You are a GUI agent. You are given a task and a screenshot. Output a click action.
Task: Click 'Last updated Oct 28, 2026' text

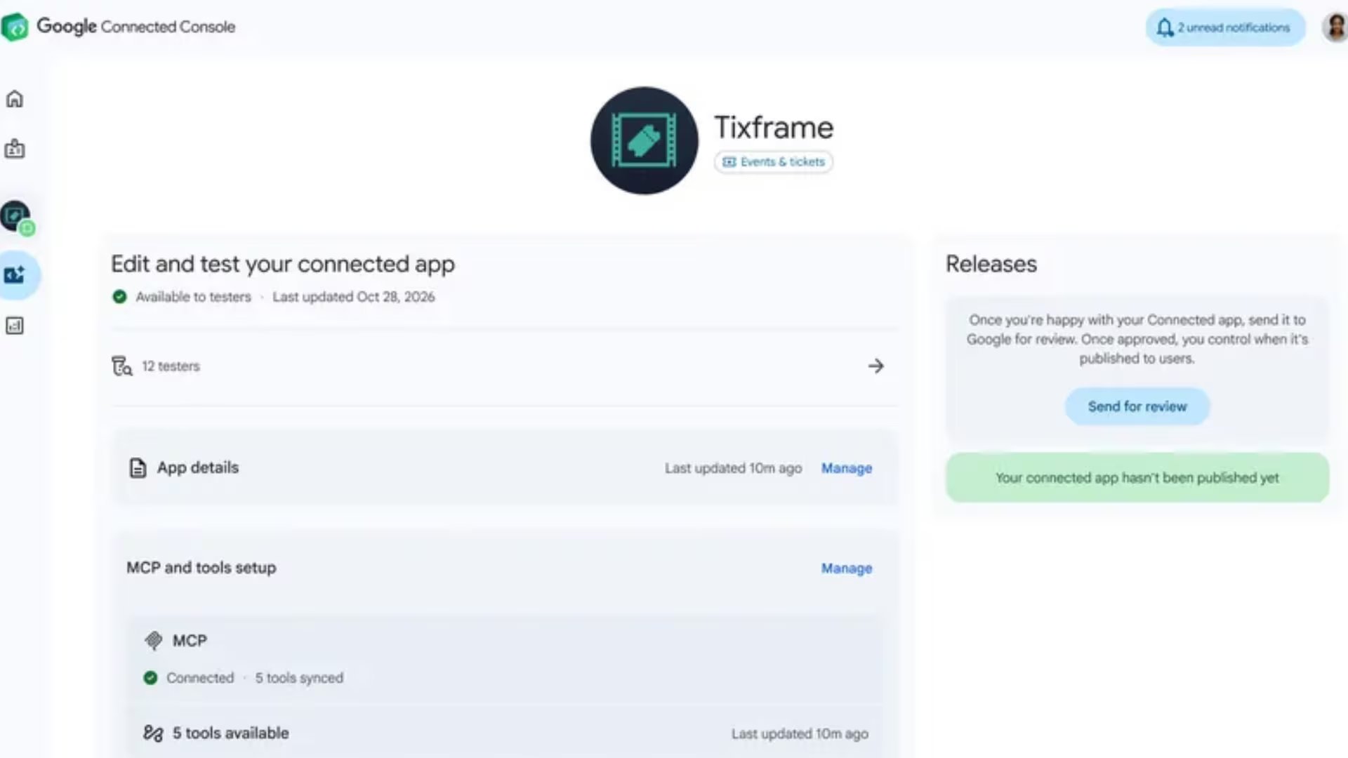coord(353,297)
